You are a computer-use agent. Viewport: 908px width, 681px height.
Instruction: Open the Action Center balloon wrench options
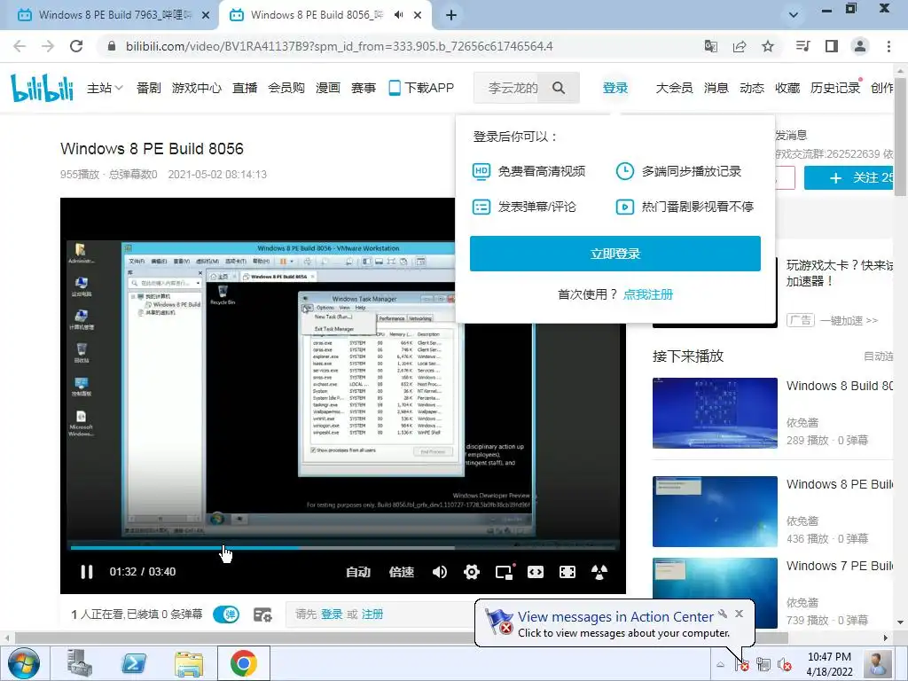pos(723,614)
